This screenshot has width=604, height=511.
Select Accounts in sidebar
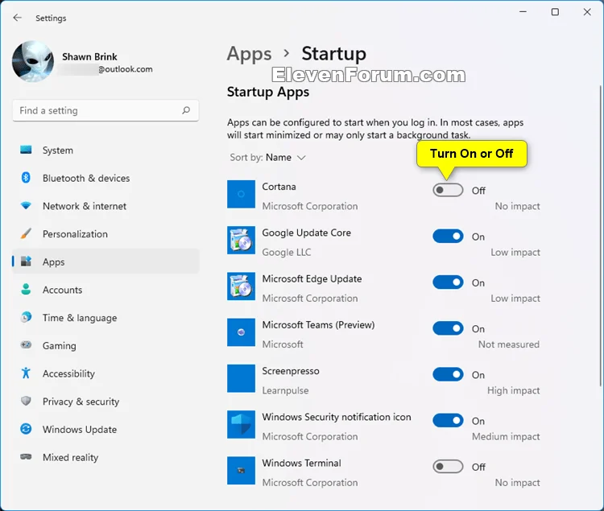(x=106, y=290)
